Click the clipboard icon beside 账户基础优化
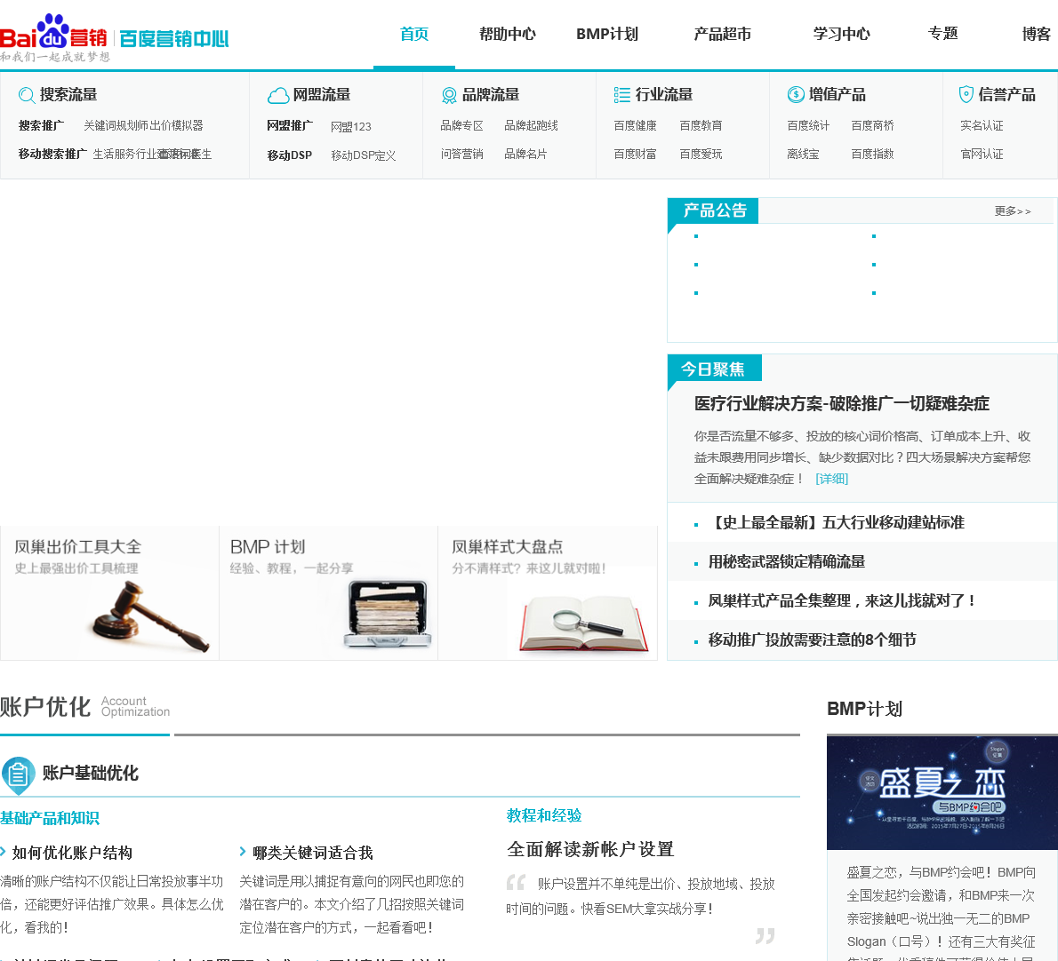Viewport: 1058px width, 961px height. (18, 775)
